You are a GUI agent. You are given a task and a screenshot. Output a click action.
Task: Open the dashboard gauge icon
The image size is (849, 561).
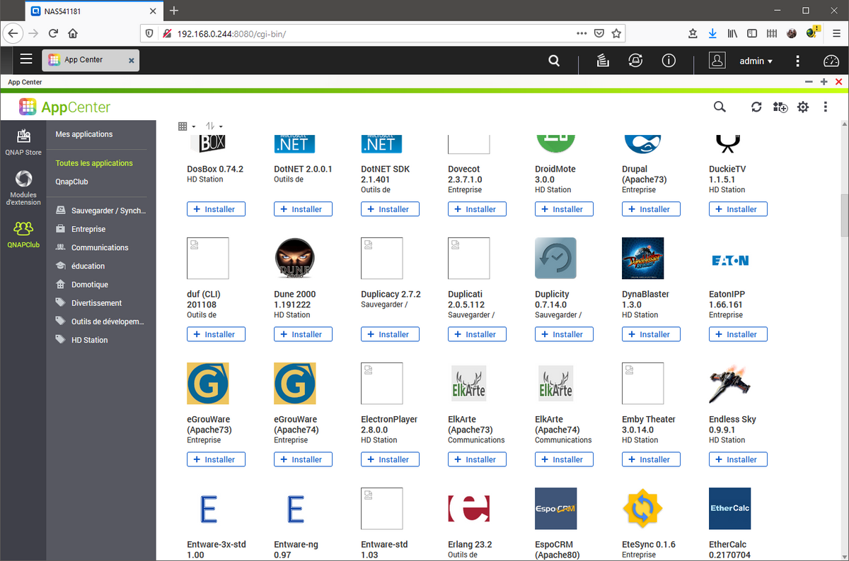coord(831,61)
